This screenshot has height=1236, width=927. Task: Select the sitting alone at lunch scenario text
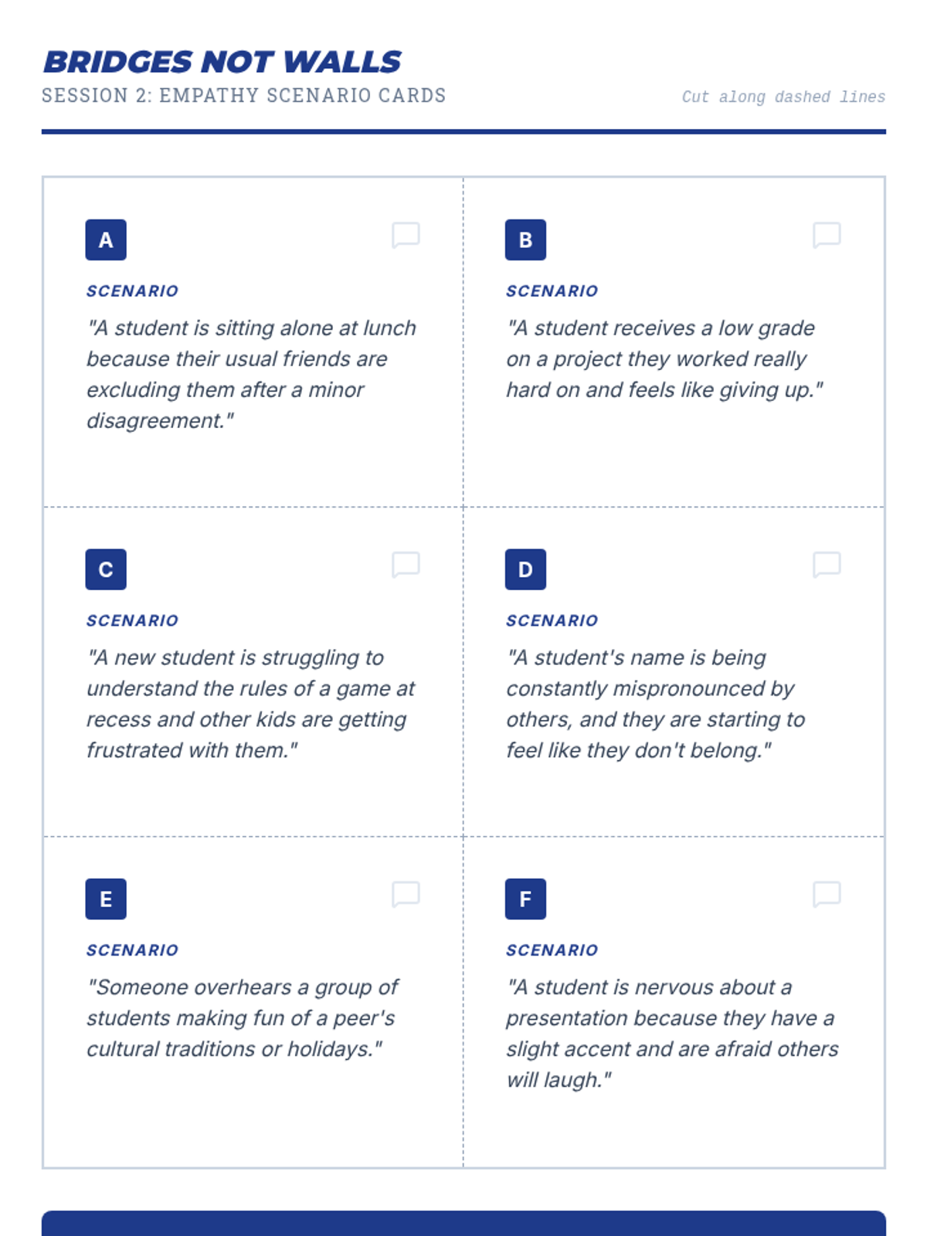[251, 375]
